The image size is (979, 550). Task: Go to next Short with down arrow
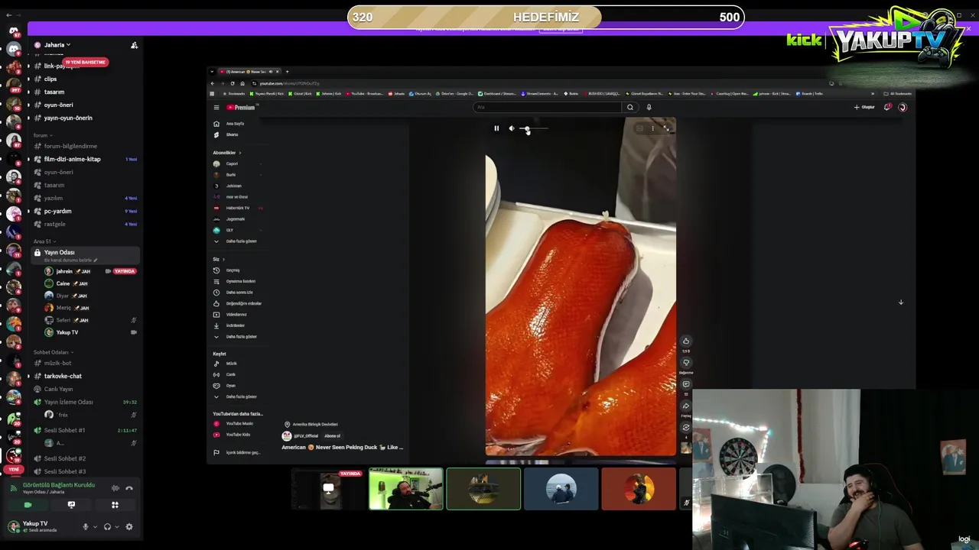(x=900, y=302)
